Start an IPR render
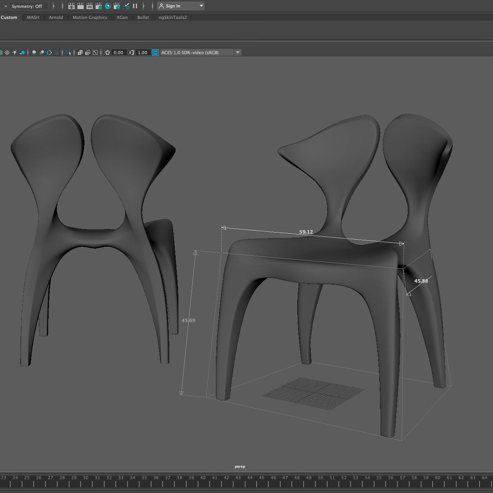The image size is (493, 493). [x=89, y=6]
